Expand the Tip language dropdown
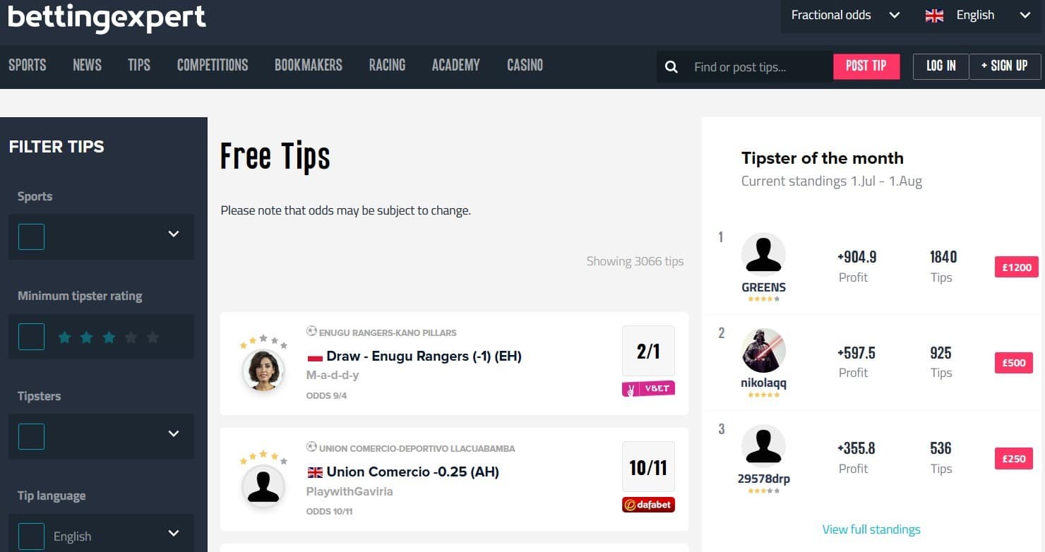The width and height of the screenshot is (1045, 552). [x=174, y=534]
